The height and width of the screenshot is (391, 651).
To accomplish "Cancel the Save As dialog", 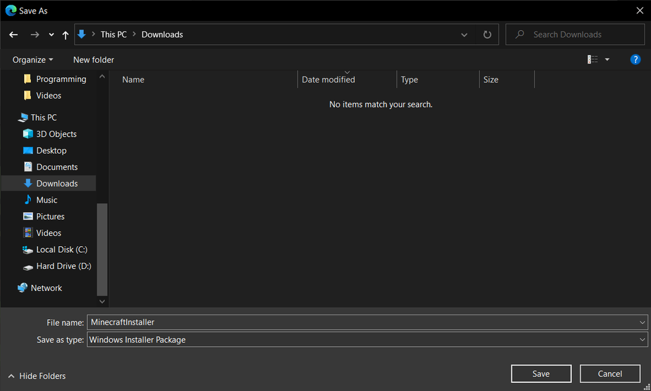I will click(609, 374).
